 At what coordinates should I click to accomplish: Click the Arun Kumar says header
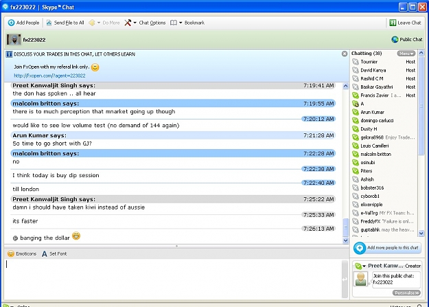pyautogui.click(x=173, y=135)
